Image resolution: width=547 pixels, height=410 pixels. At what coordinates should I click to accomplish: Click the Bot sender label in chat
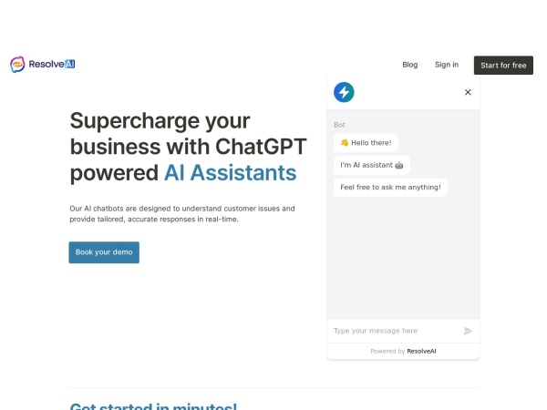tap(339, 125)
